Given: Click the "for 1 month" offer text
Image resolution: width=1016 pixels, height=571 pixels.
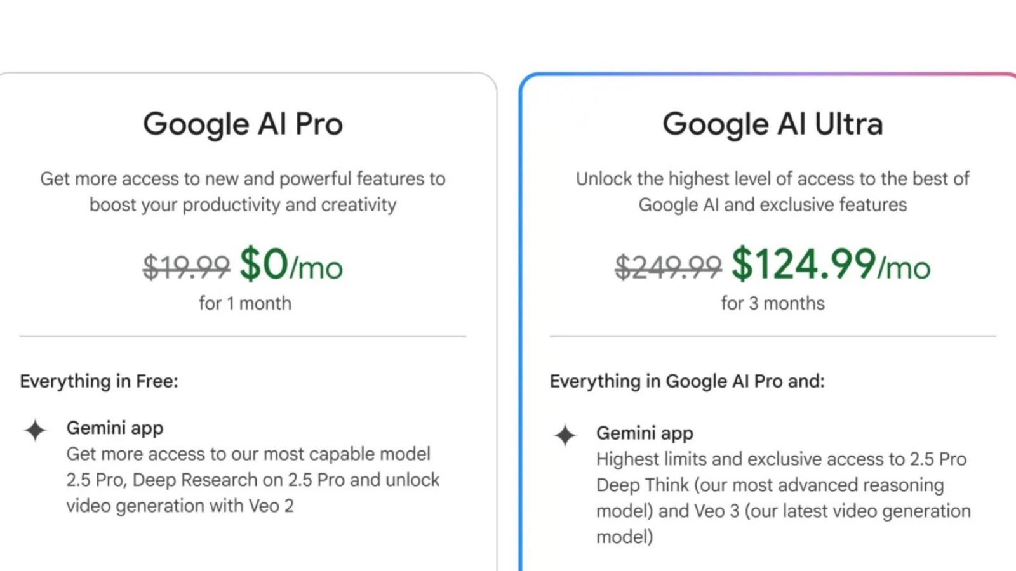Looking at the screenshot, I should (244, 303).
